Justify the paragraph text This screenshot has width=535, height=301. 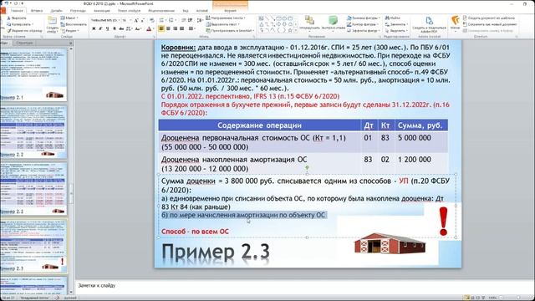[181, 29]
